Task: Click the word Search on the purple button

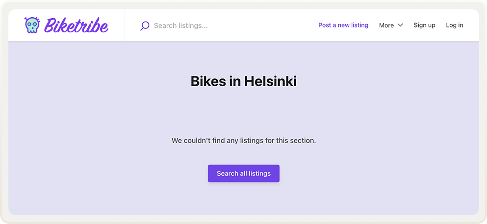Action: click(228, 174)
